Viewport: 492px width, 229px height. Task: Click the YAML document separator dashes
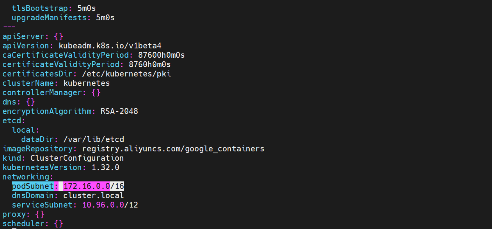(9, 27)
